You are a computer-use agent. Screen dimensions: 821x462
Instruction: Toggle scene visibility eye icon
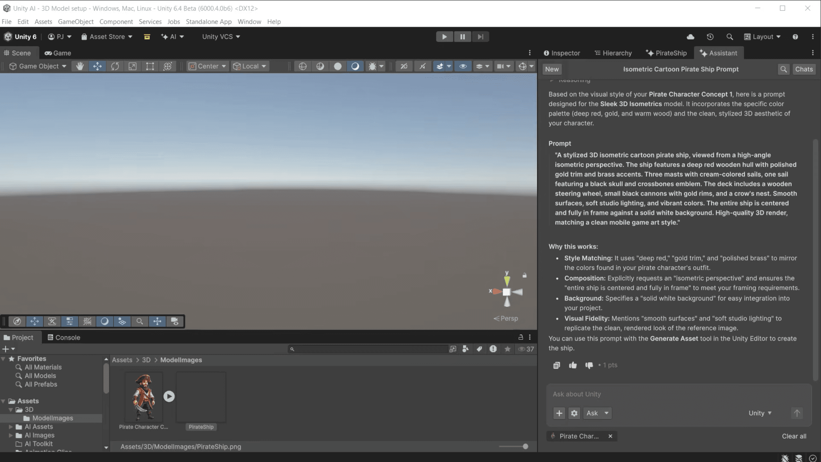pyautogui.click(x=463, y=66)
